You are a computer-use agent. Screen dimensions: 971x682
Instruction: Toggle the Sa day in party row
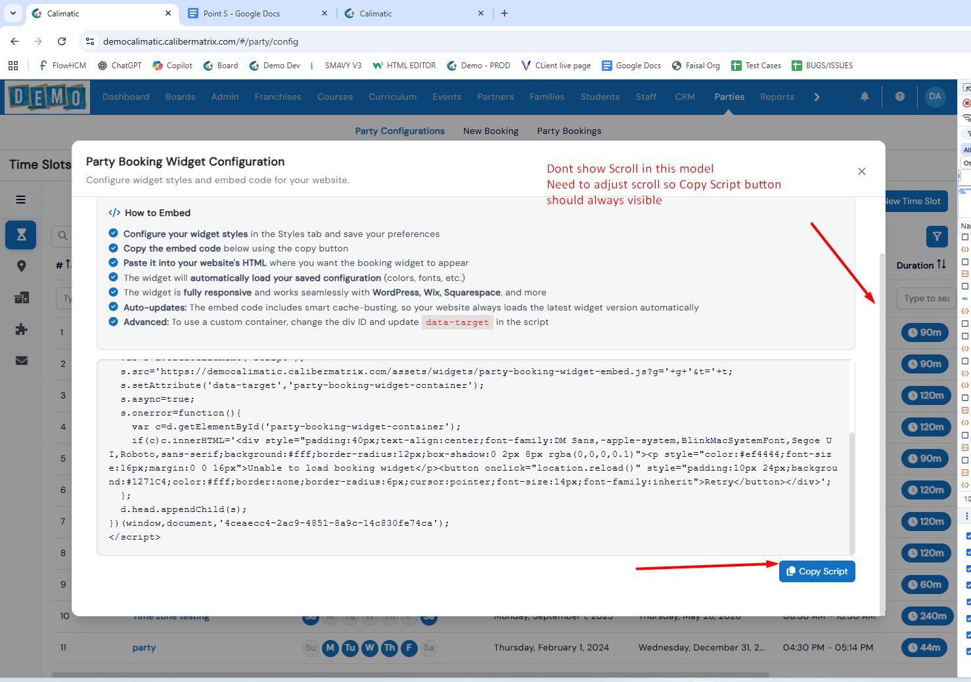click(429, 648)
